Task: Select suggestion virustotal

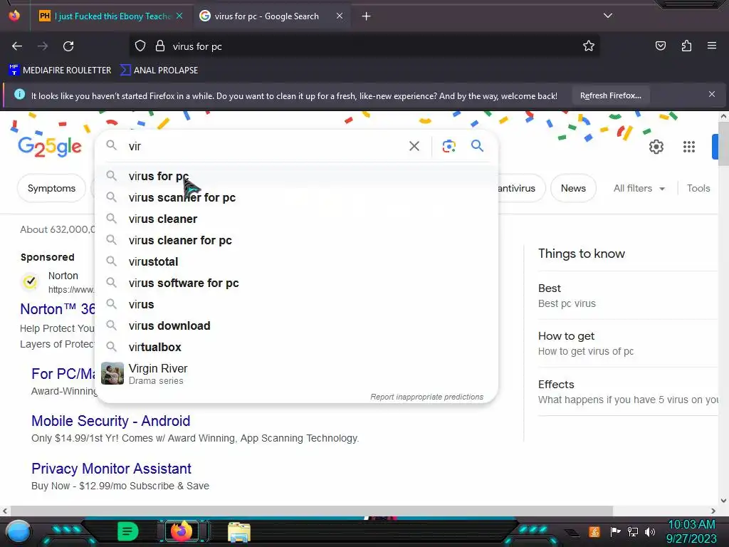Action: [x=297, y=262]
